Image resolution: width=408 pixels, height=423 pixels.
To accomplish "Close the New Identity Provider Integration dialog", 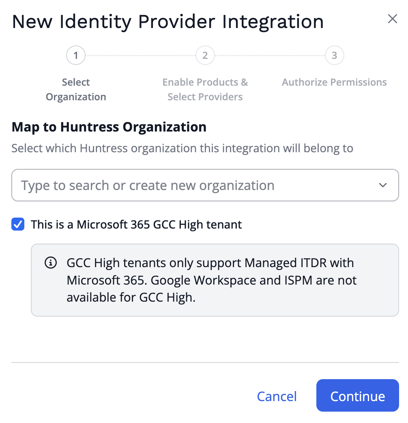I will click(392, 19).
